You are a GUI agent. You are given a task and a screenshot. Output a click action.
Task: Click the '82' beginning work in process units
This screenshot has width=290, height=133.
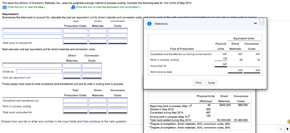pos(209,105)
